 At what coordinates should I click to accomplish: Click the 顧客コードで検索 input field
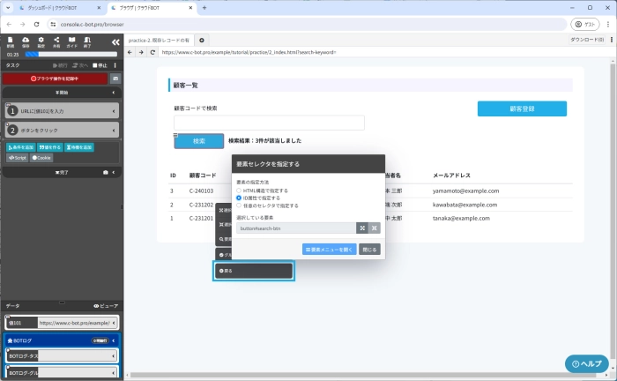269,123
